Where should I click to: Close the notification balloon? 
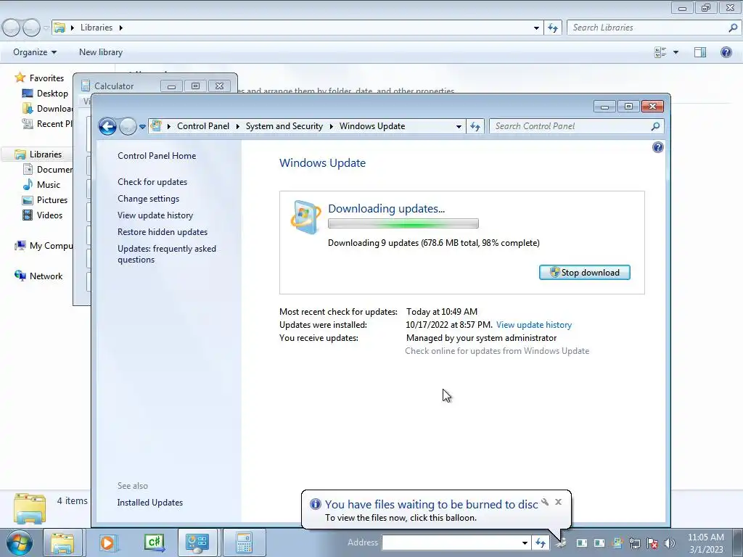click(x=558, y=502)
